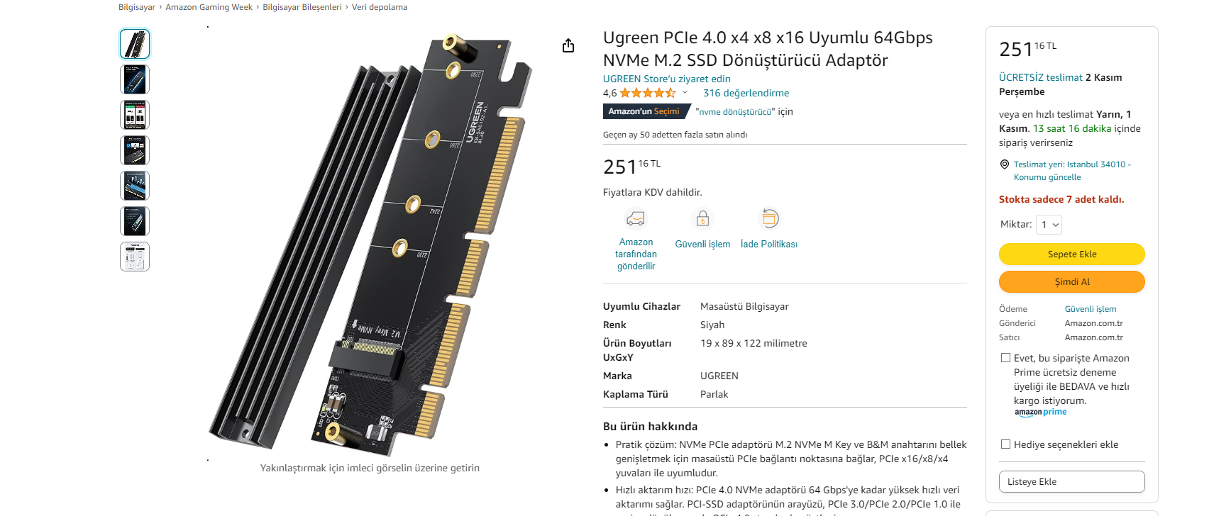The width and height of the screenshot is (1231, 516).
Task: Open the 316 değerlendirme reviews link
Action: click(746, 93)
